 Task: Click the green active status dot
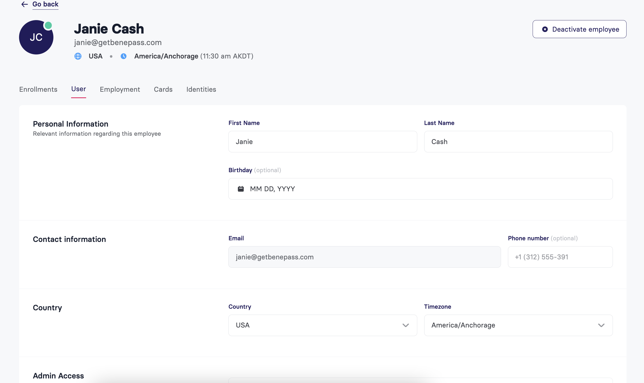click(x=48, y=25)
